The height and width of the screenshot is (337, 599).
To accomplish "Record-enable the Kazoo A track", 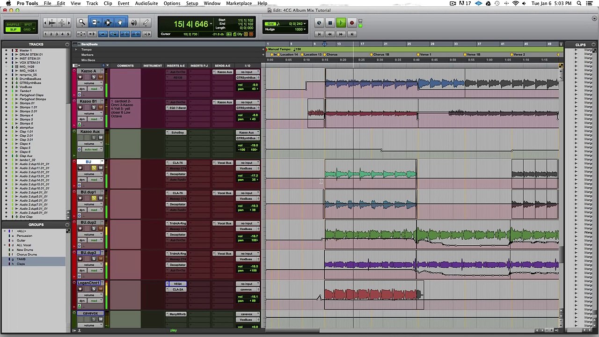I will pyautogui.click(x=80, y=77).
